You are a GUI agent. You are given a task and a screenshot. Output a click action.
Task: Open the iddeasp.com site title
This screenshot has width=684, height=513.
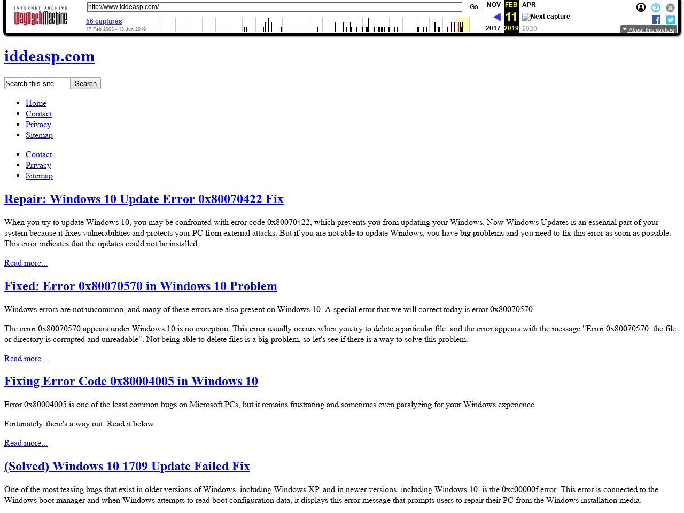50,56
